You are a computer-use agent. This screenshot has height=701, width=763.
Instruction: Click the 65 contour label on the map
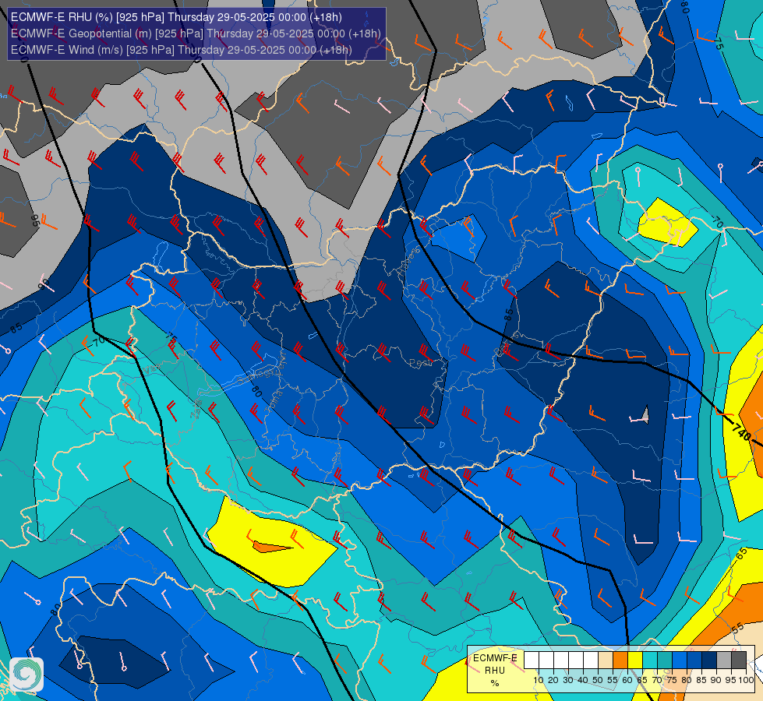coord(742,553)
